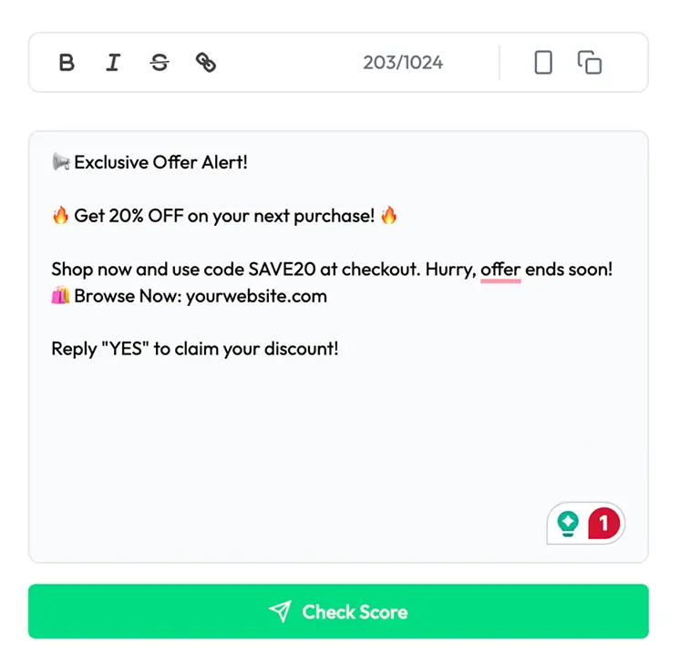Click the 203/1024 character counter

(x=403, y=63)
